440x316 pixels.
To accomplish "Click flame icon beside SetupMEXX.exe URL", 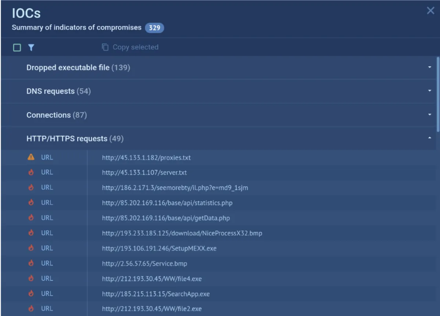I will coord(31,248).
